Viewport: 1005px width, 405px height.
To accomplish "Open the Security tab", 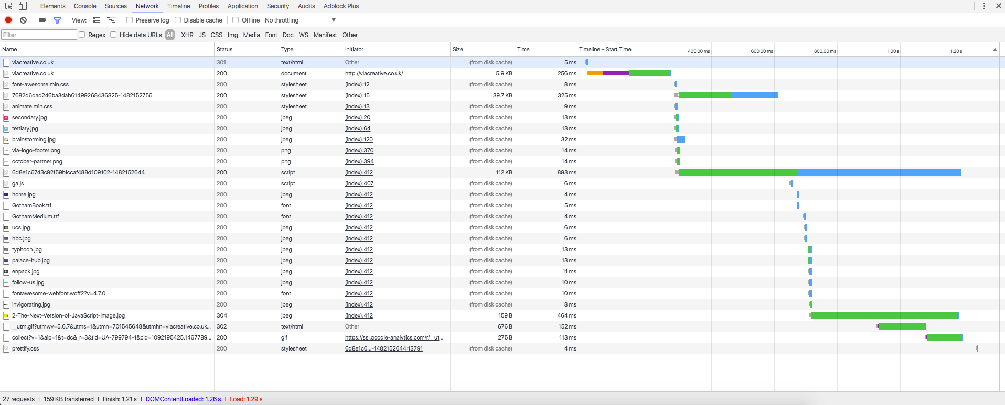I will coord(278,6).
